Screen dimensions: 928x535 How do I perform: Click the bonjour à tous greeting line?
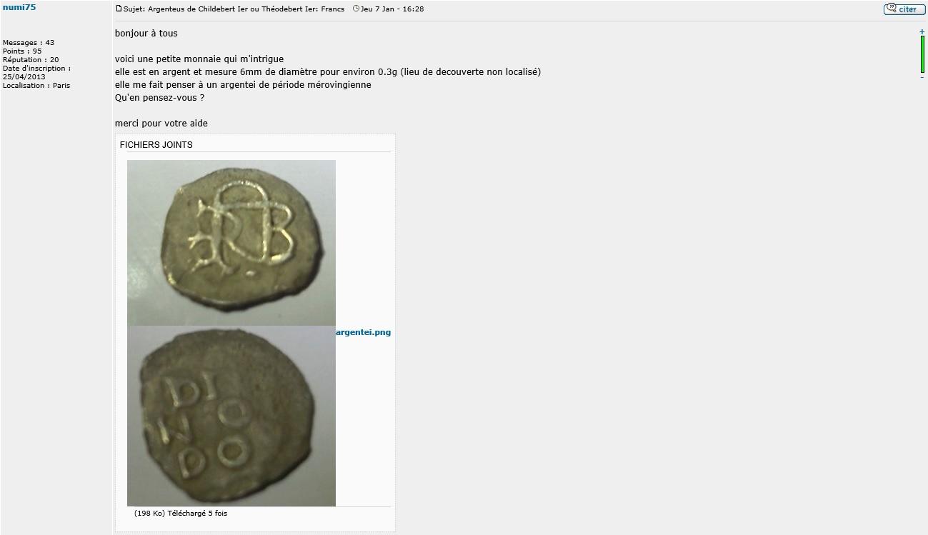(x=146, y=34)
